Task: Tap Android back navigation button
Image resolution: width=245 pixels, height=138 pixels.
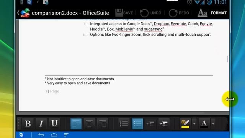Action: (41, 135)
